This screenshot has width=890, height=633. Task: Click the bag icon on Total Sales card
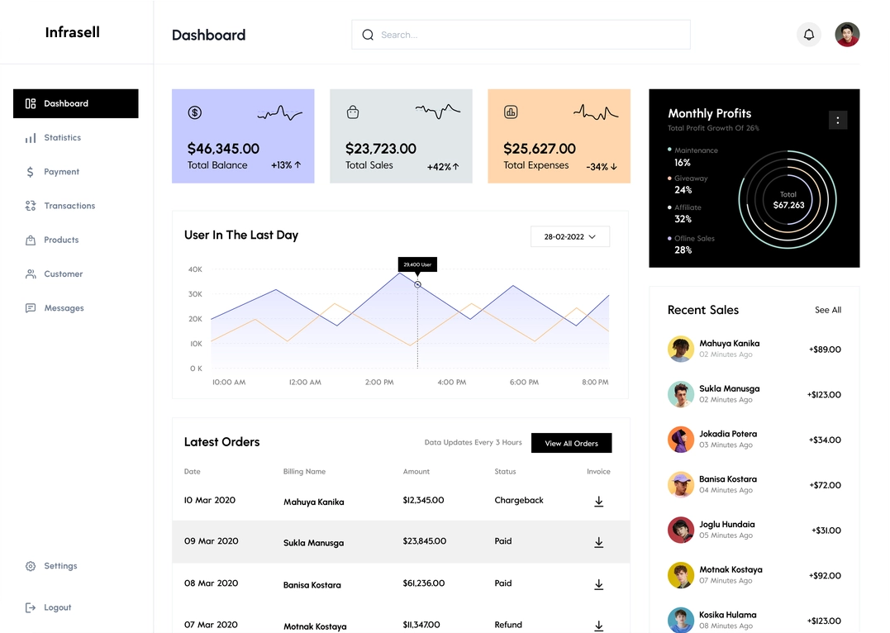pos(353,112)
